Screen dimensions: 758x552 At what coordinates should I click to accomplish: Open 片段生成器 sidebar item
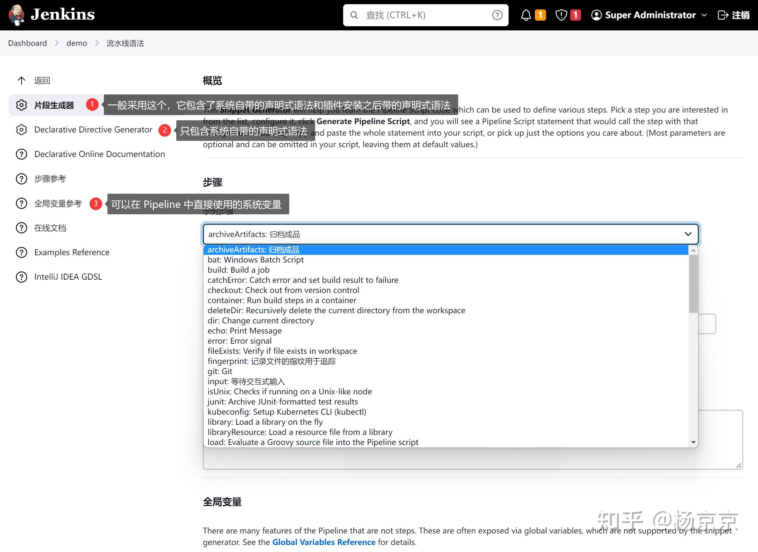tap(54, 105)
